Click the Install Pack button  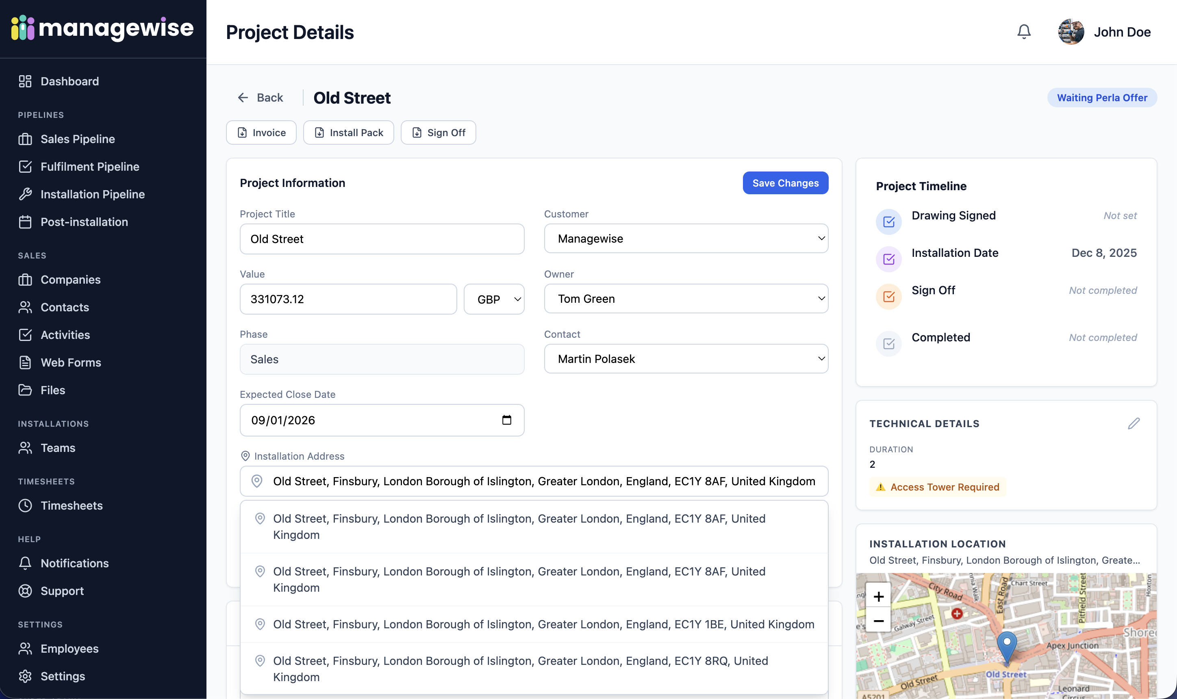click(x=348, y=132)
